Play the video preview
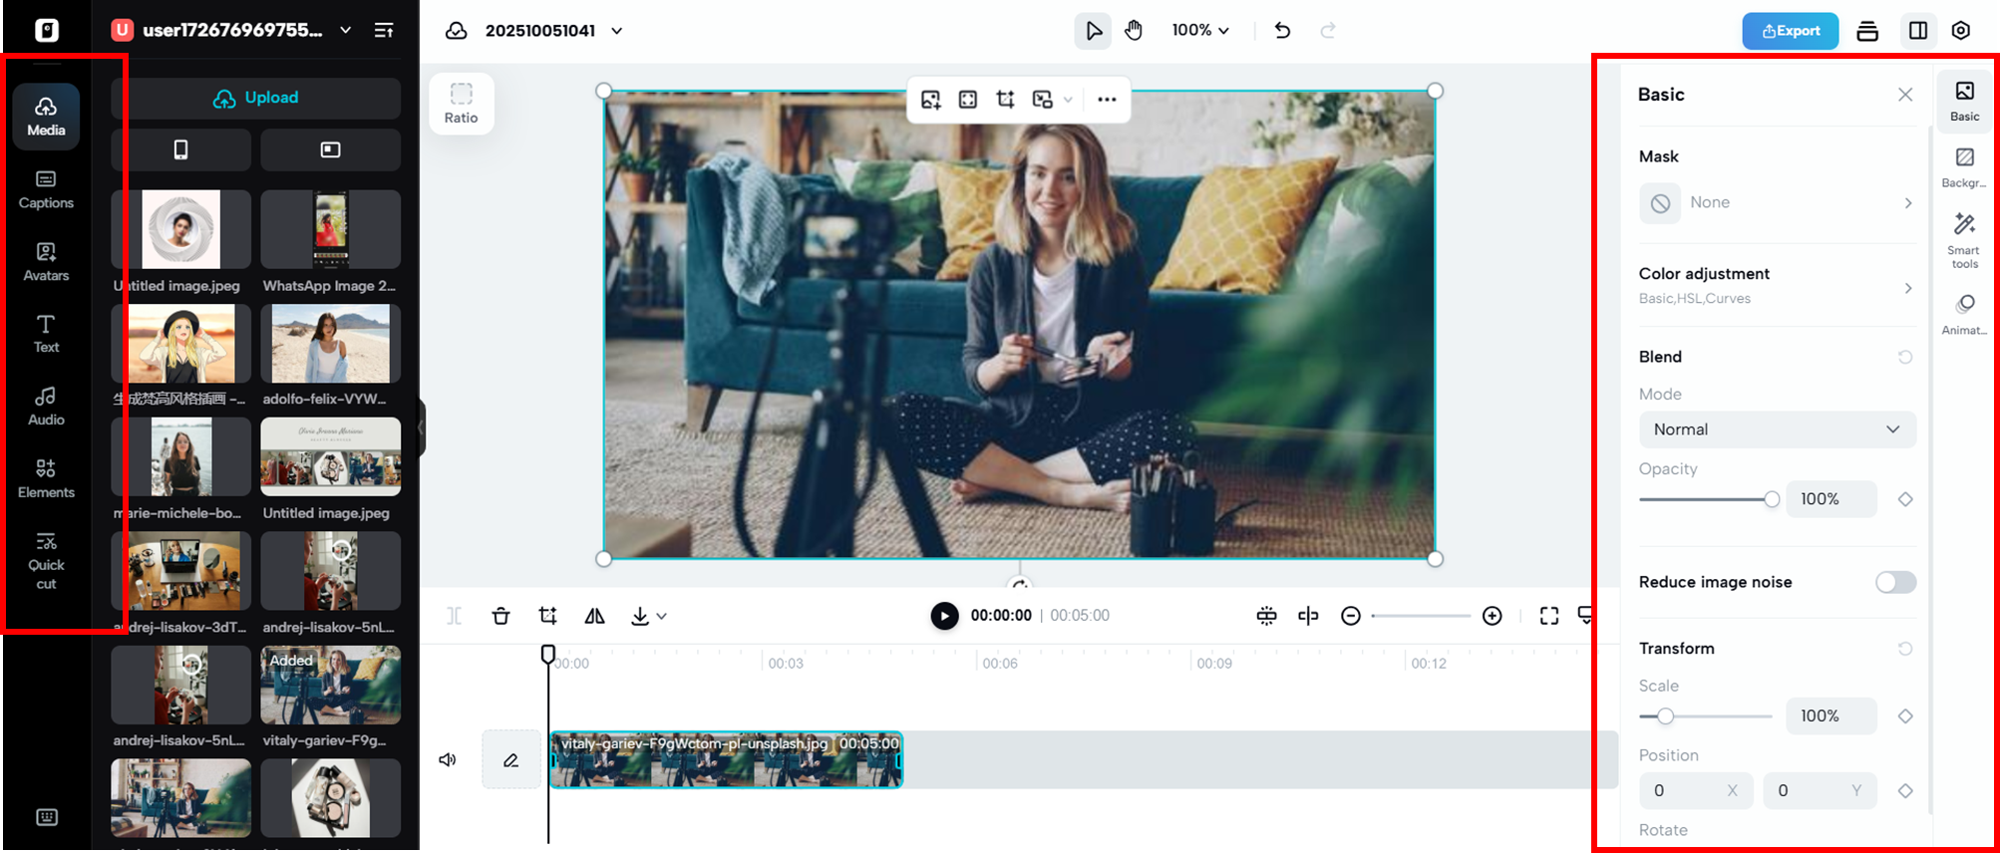Viewport: 2000px width, 853px height. 944,616
